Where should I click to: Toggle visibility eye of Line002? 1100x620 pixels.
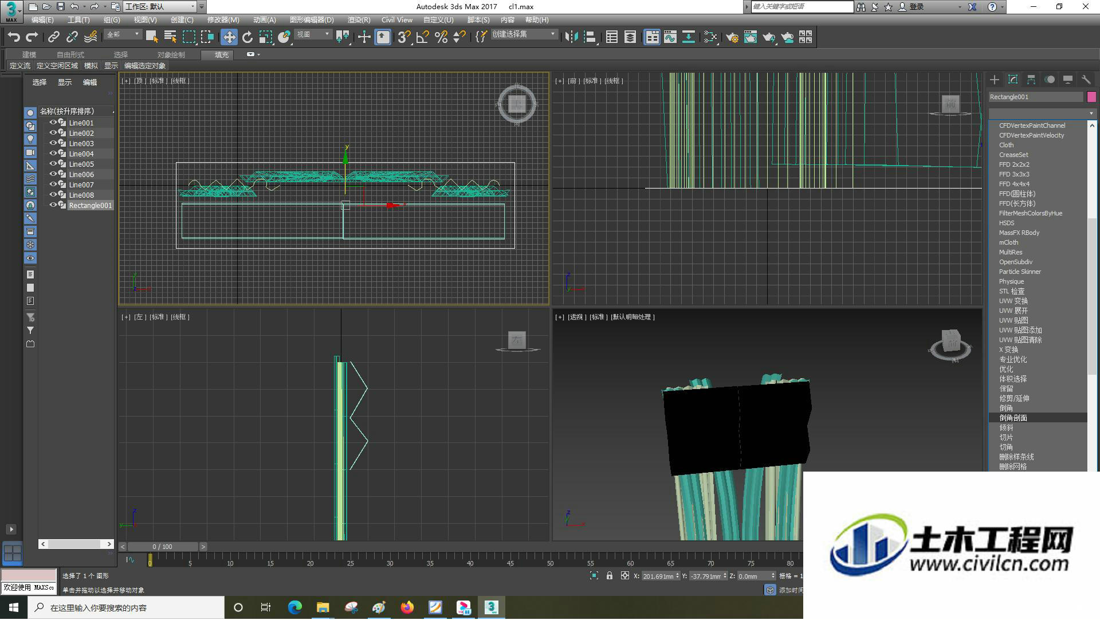(x=53, y=133)
